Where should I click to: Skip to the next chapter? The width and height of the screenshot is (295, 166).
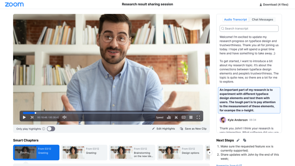point(32,117)
